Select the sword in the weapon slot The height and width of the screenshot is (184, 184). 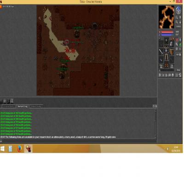click(161, 52)
